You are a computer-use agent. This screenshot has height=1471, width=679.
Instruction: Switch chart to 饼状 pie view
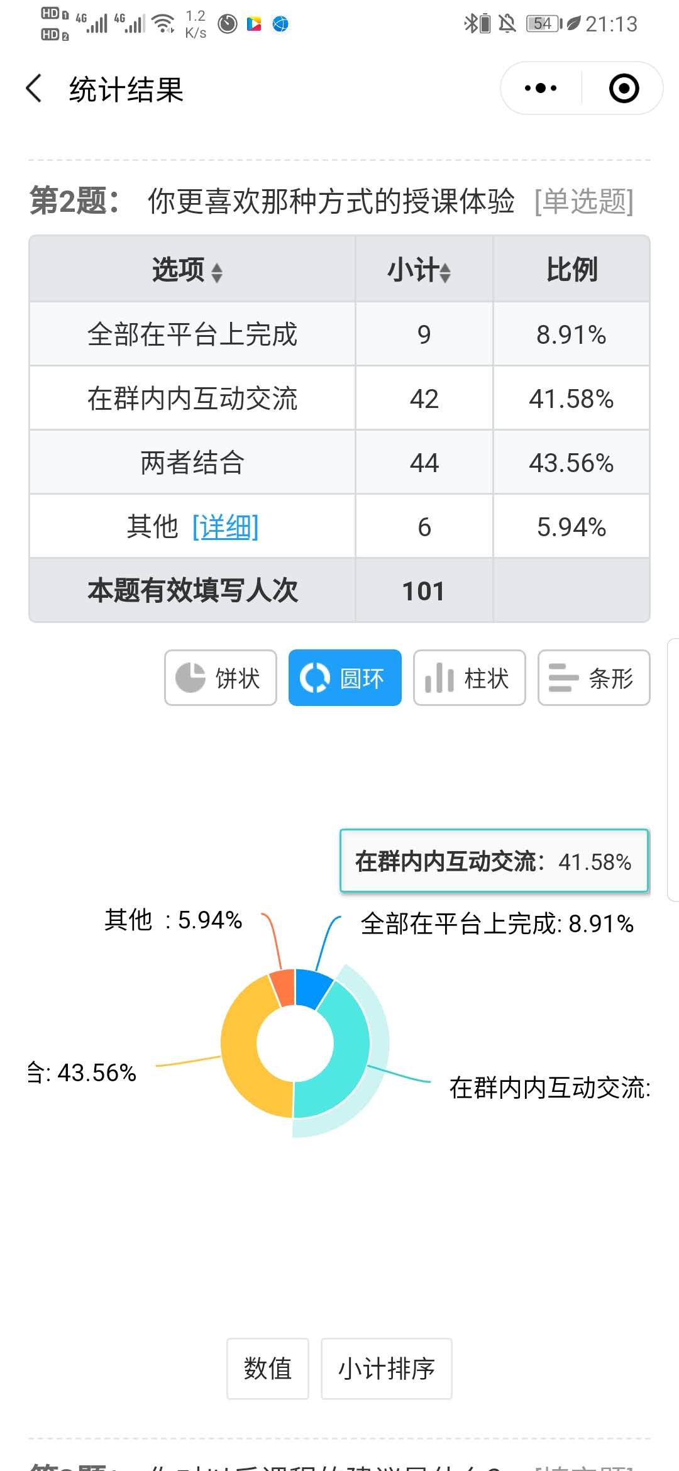(220, 678)
